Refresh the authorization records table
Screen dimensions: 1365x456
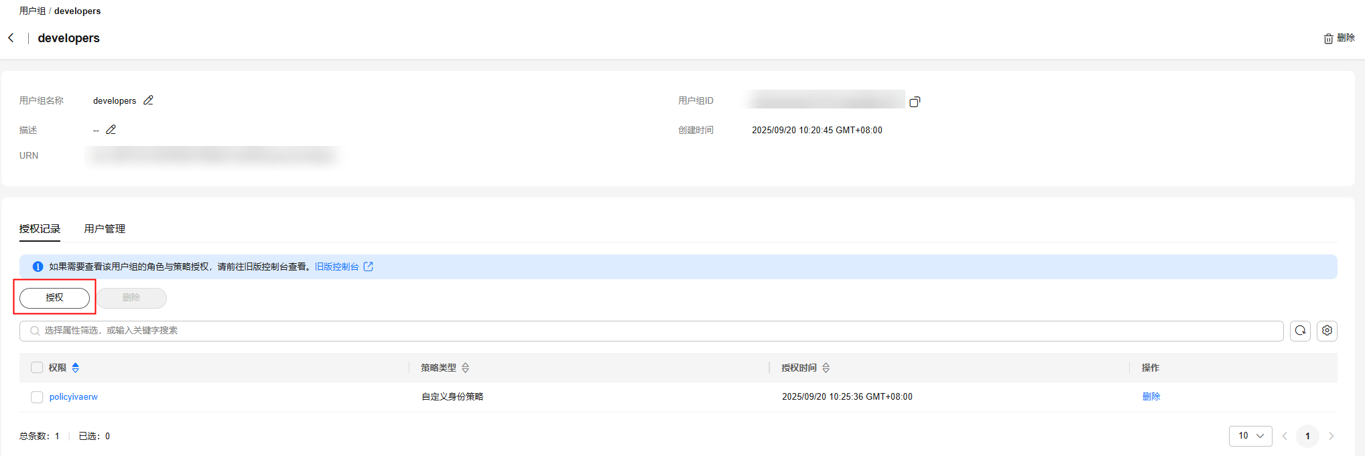click(1300, 331)
